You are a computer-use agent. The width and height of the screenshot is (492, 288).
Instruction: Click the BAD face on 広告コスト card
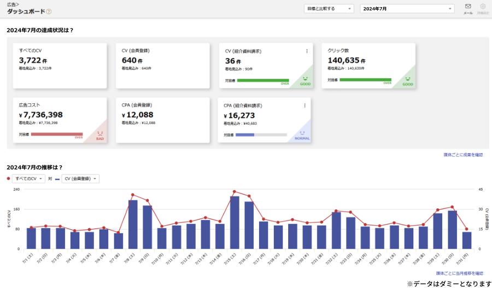coord(100,136)
